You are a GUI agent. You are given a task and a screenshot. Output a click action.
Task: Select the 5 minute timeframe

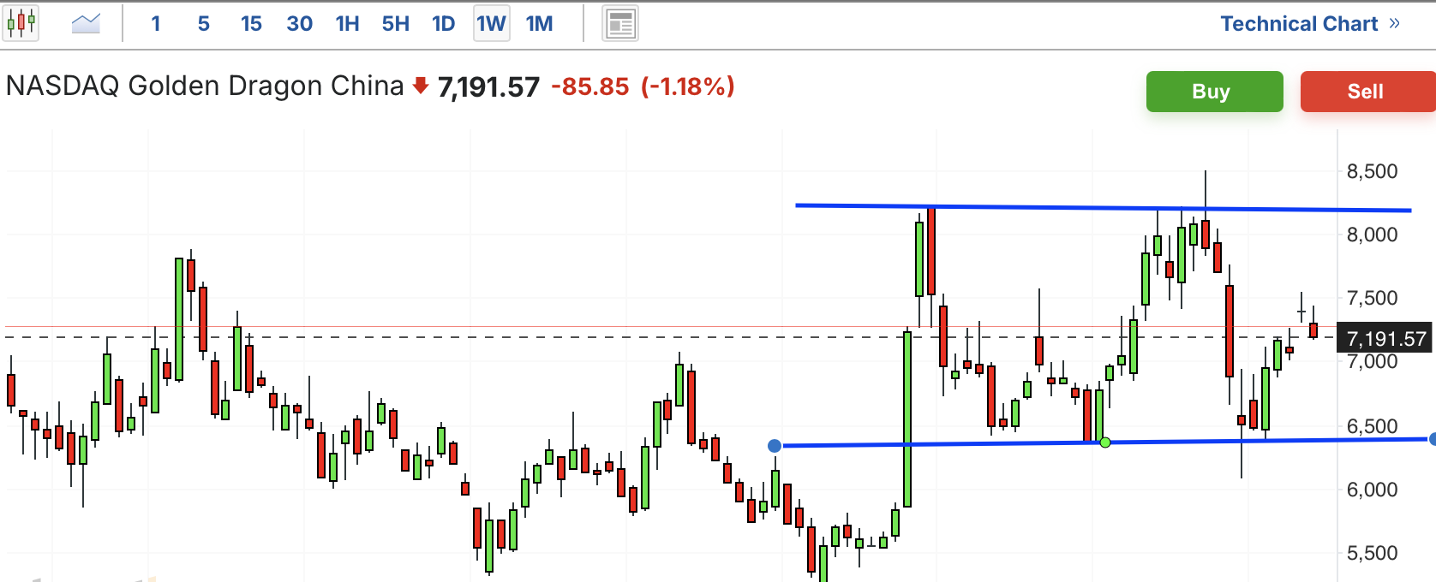click(203, 24)
